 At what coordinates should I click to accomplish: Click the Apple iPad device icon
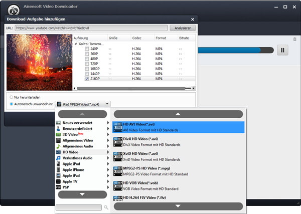click(x=58, y=175)
